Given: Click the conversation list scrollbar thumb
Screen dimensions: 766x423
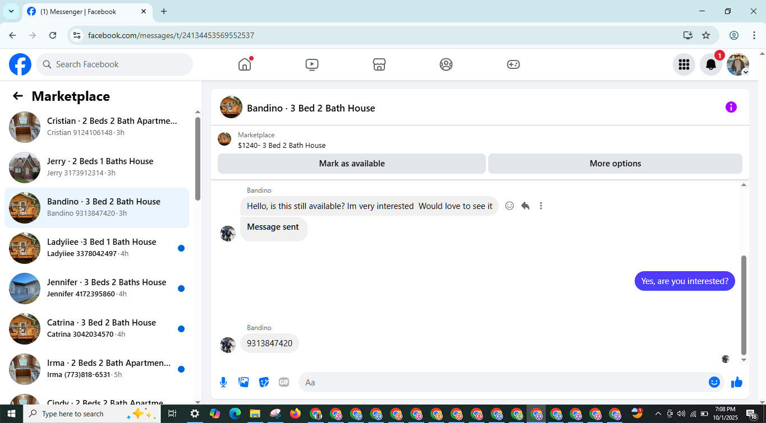Looking at the screenshot, I should [x=198, y=159].
